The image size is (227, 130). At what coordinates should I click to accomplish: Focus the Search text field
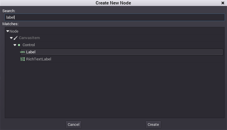click(114, 17)
